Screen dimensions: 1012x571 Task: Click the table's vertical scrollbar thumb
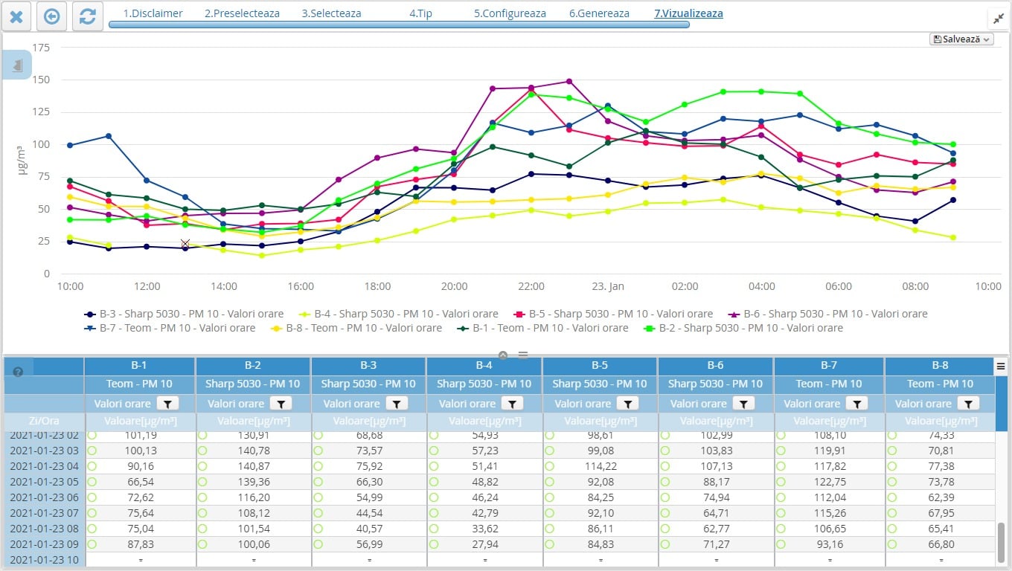pyautogui.click(x=1001, y=543)
